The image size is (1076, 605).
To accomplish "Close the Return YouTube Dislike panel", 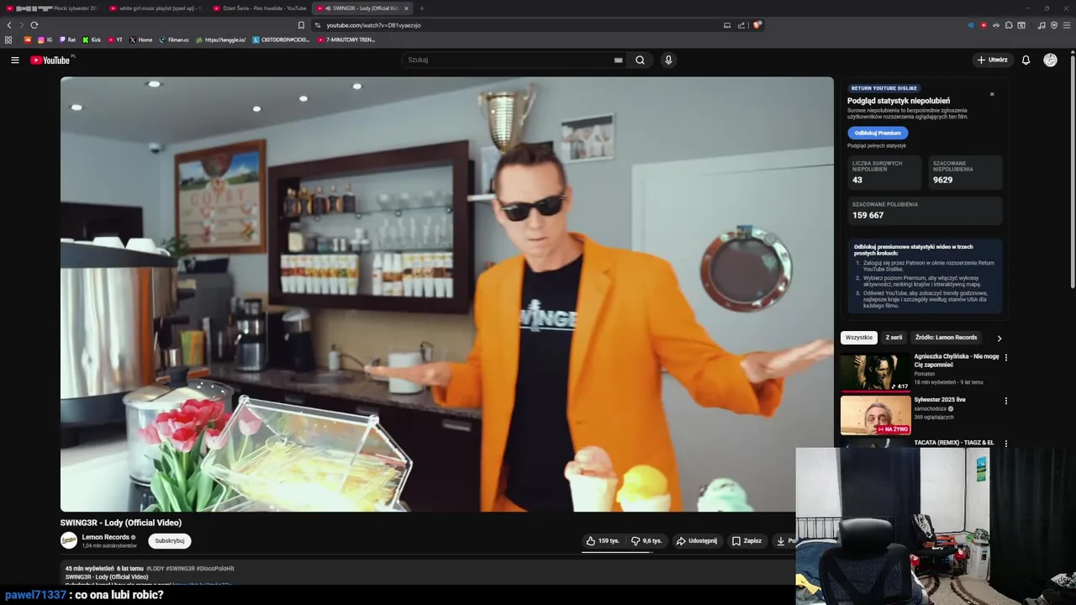I will click(x=992, y=94).
